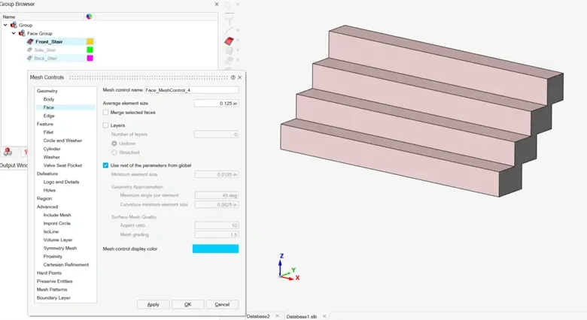
Task: Click the red surface tool icon
Action: tap(230, 40)
